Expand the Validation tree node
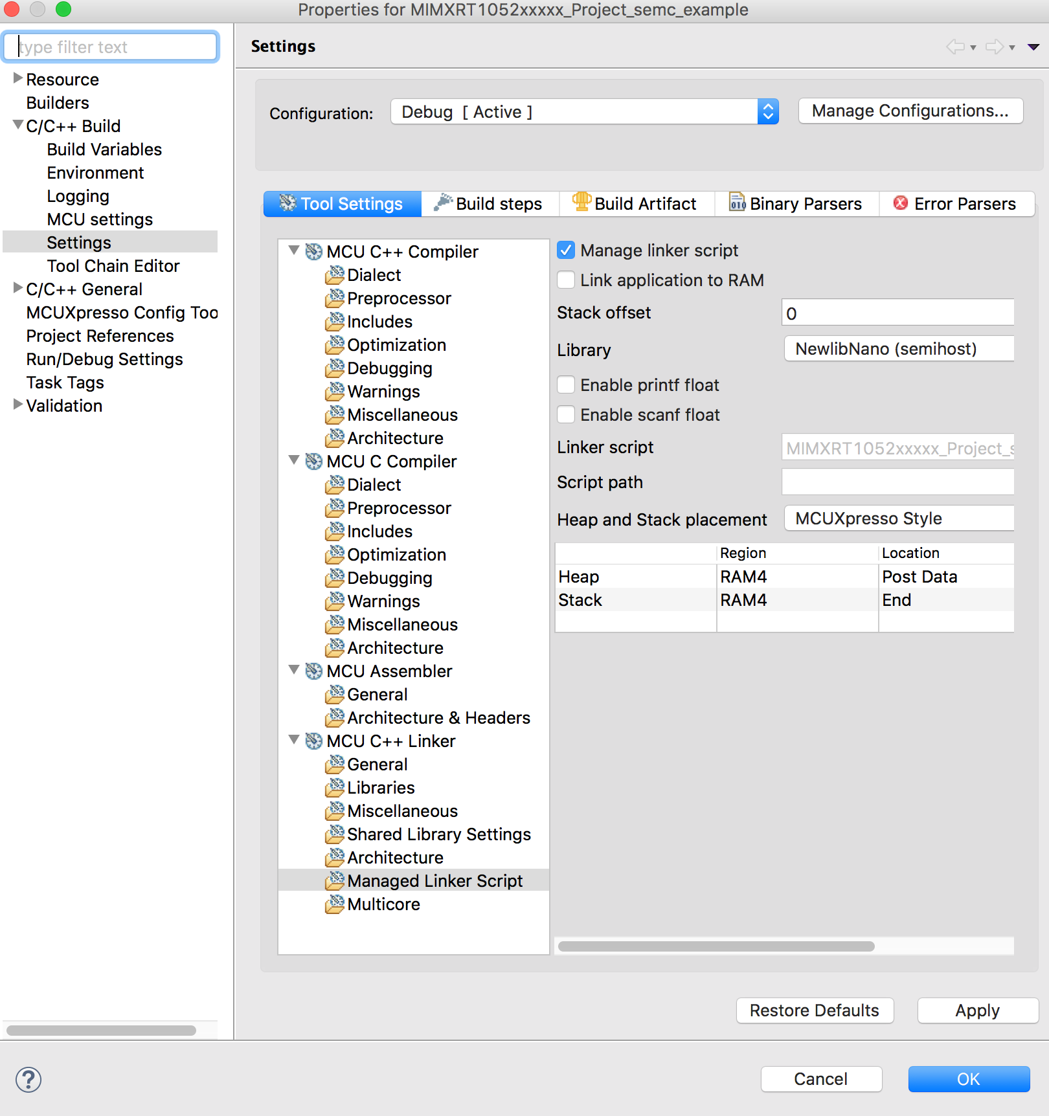This screenshot has width=1049, height=1116. point(17,405)
